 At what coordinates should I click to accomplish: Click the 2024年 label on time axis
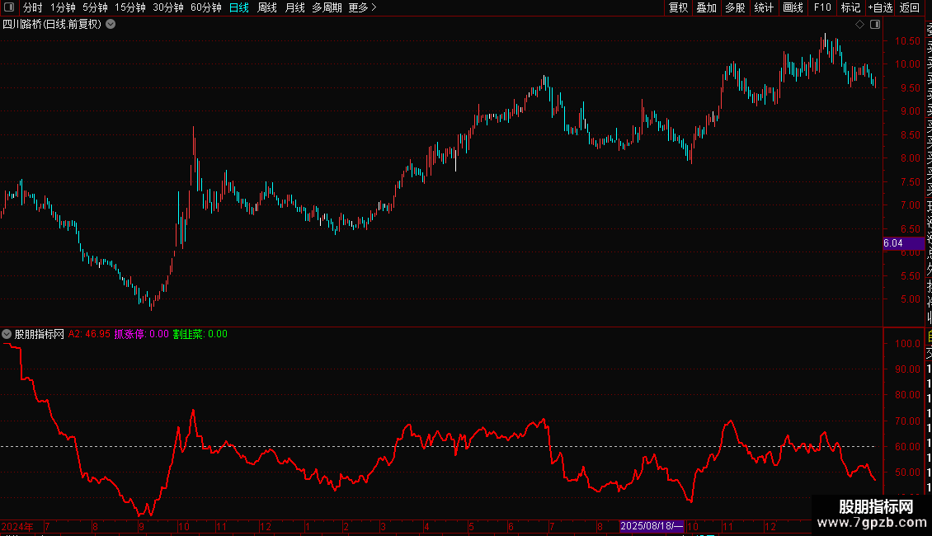coord(17,526)
